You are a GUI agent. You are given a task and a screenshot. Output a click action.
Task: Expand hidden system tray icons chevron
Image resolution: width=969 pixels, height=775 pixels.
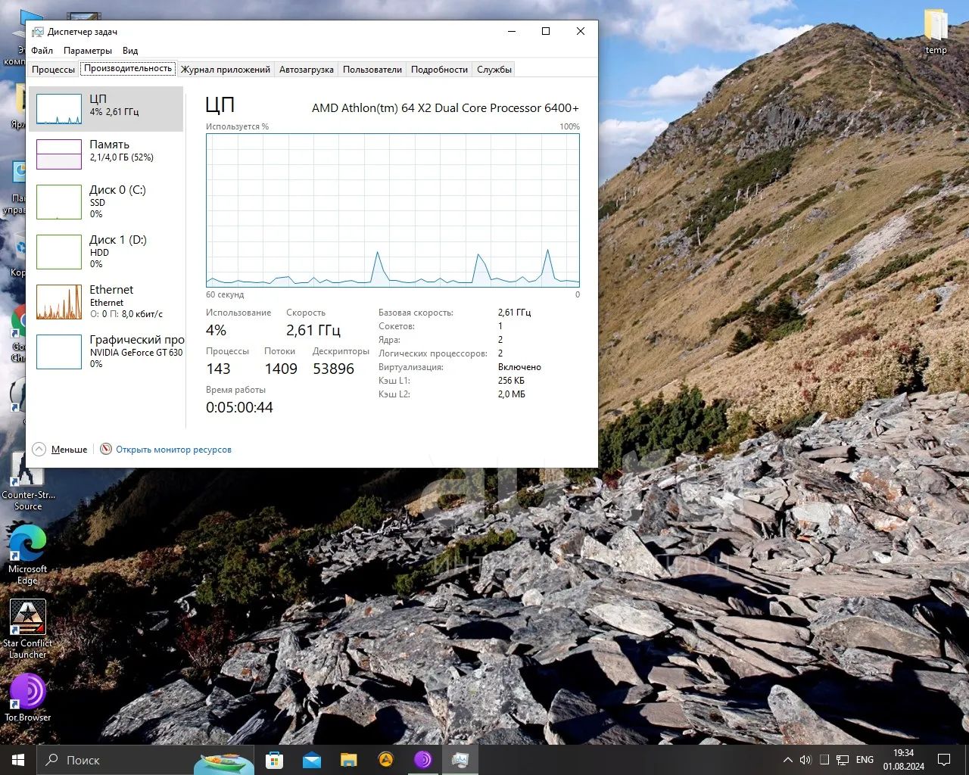787,760
